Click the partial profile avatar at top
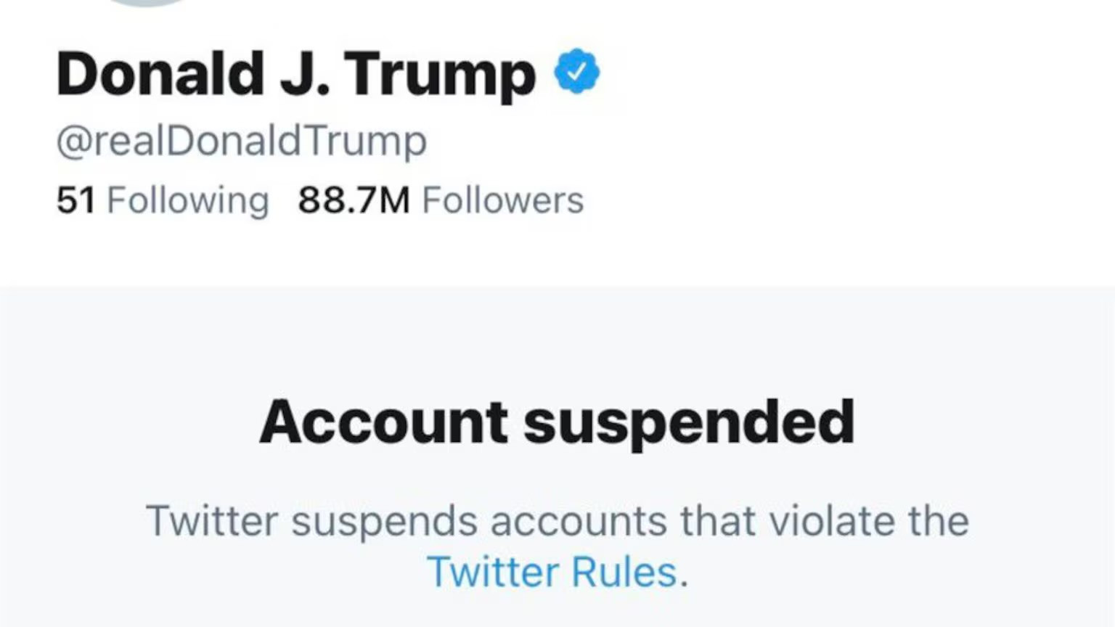The image size is (1115, 627). click(149, 3)
